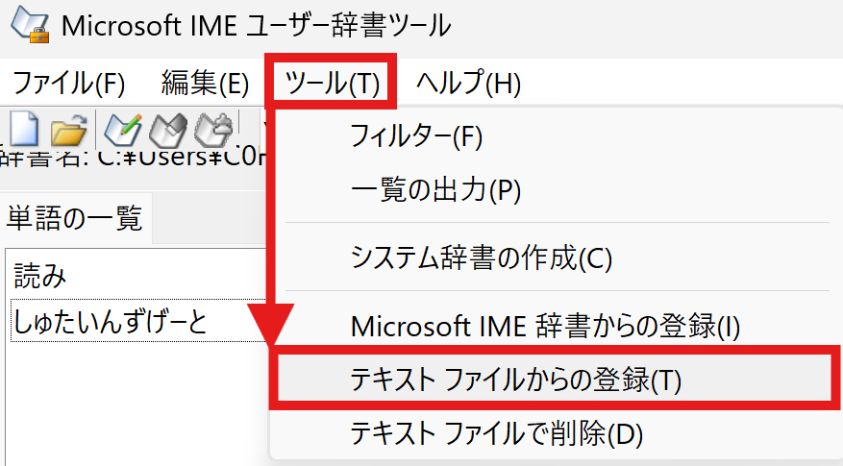Select フィルター(F) from the Tools menu
This screenshot has width=843, height=466.
pyautogui.click(x=416, y=136)
